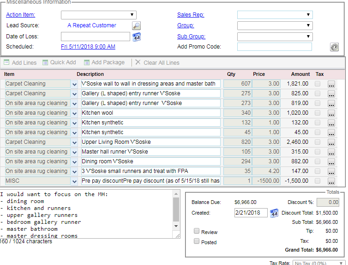Open ellipsis button for MISC discount row
348x265 pixels.
tap(332, 181)
